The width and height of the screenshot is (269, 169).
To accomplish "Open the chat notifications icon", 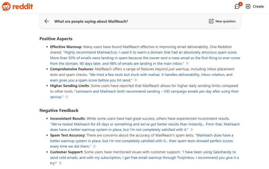I will click(237, 7).
